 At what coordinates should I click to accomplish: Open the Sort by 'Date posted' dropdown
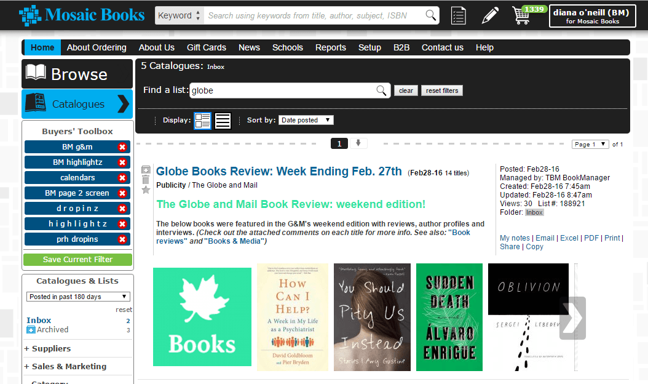click(x=306, y=121)
